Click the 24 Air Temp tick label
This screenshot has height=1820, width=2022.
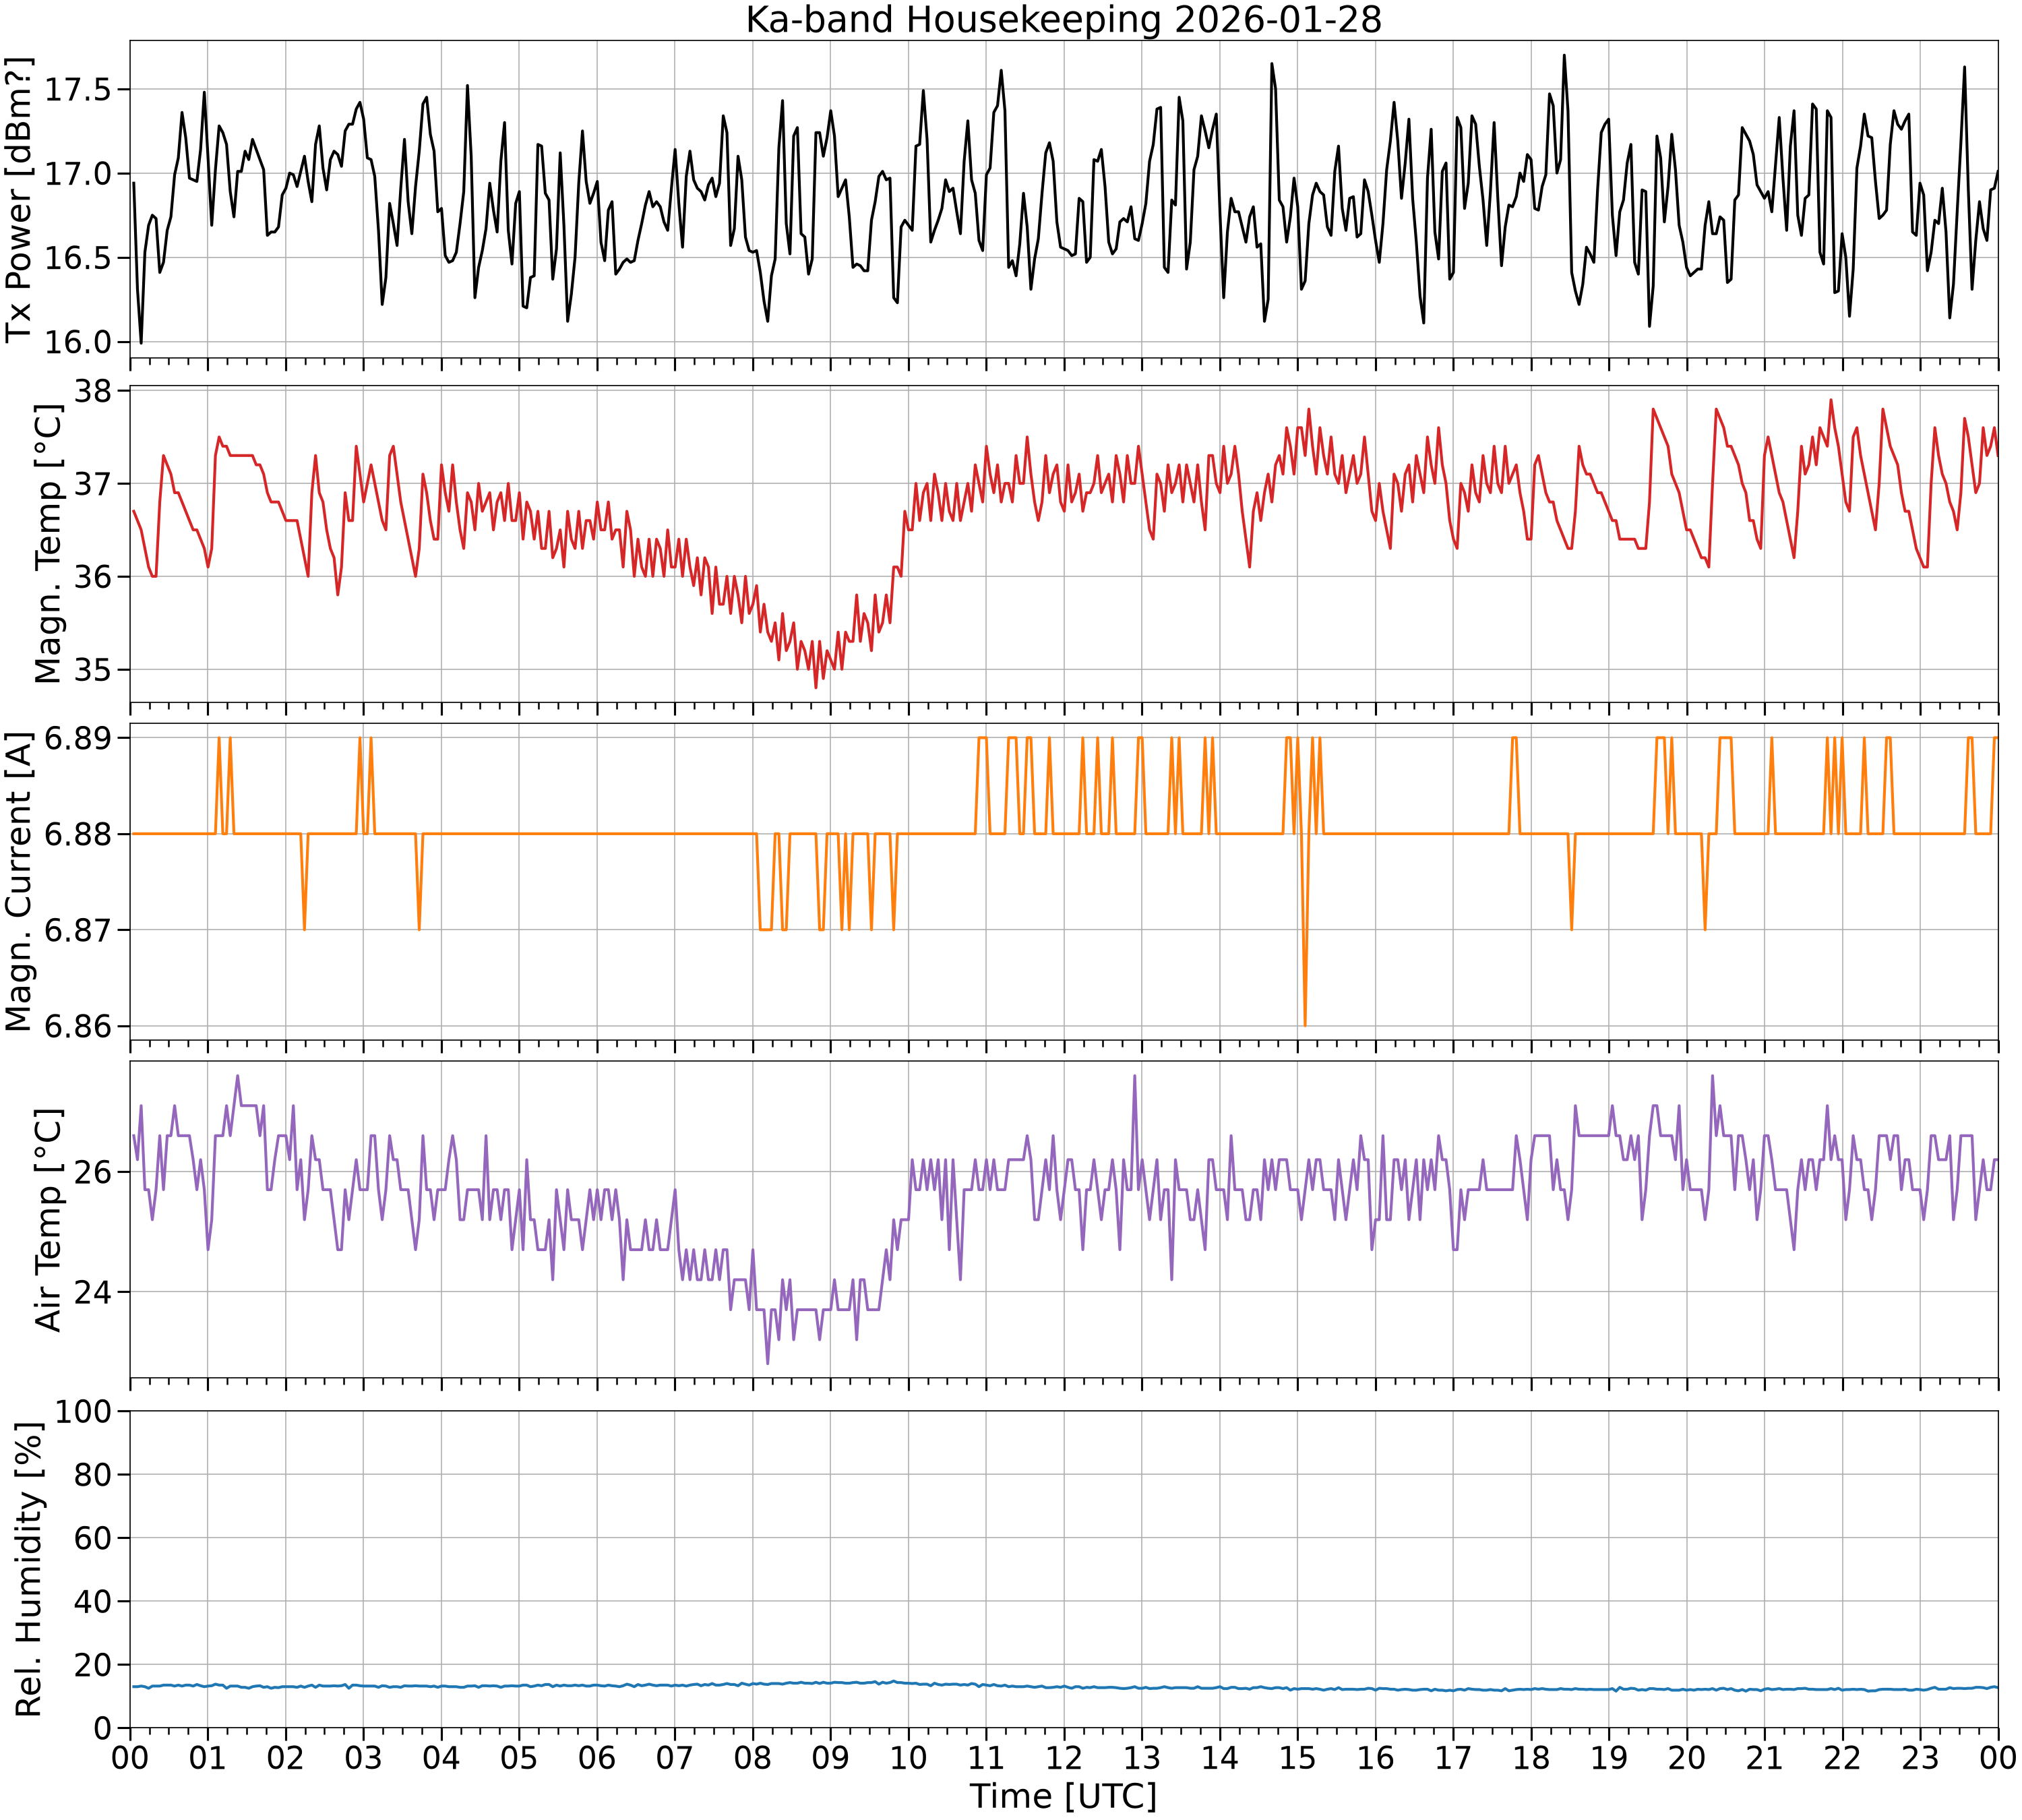[x=95, y=1292]
